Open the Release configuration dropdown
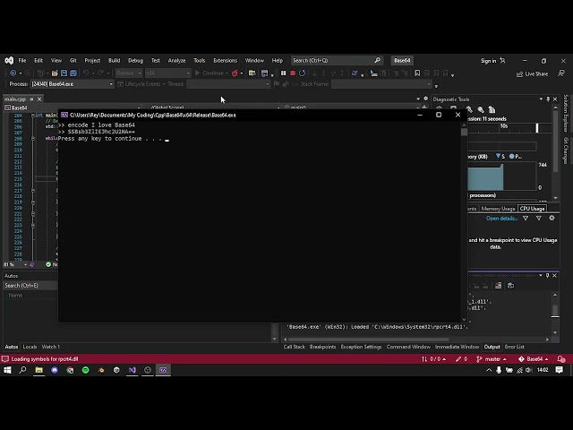573x430 pixels. pos(129,73)
